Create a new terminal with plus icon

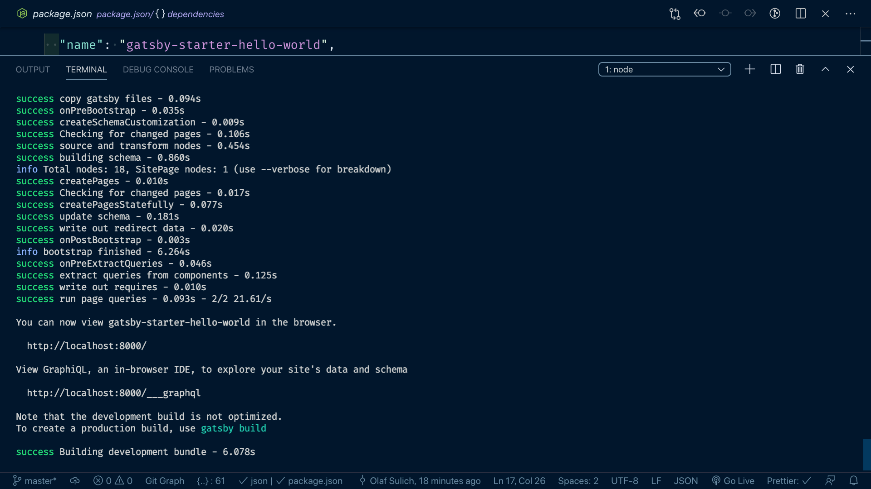tap(750, 69)
